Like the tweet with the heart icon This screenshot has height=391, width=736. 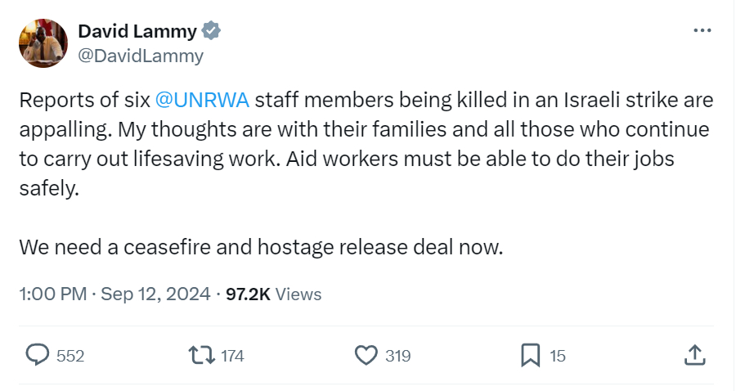click(x=365, y=355)
